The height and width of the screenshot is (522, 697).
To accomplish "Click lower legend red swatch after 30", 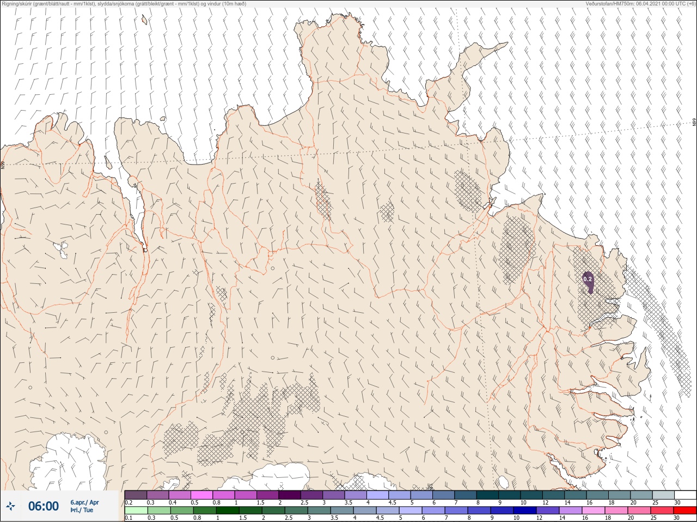I will 686,511.
